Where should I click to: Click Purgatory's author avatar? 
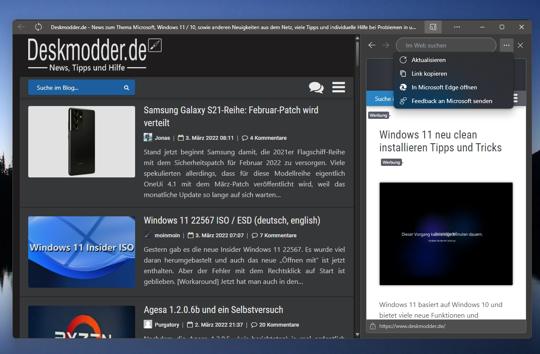(x=148, y=324)
